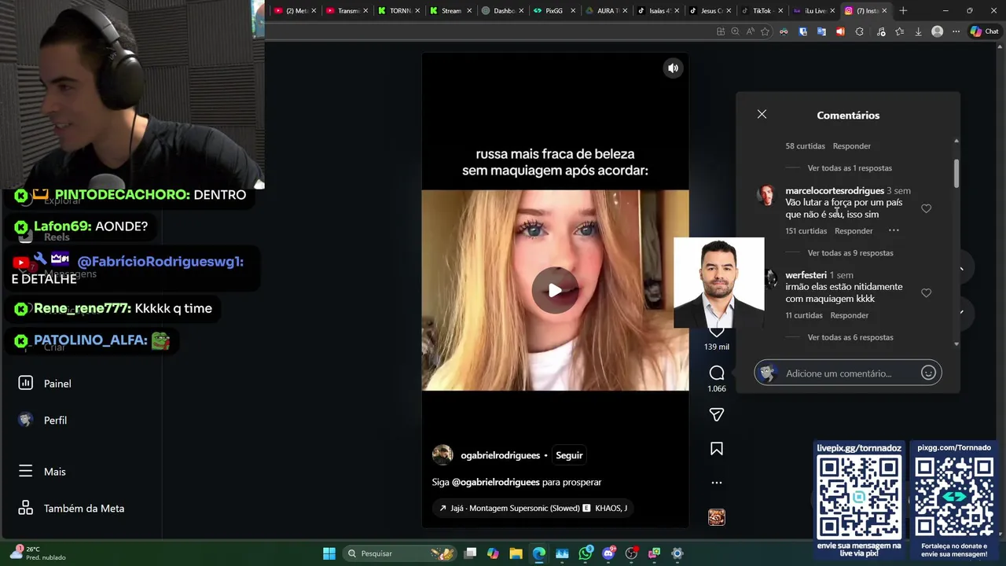Focus the 'Adicione um comentário' field
Viewport: 1006px width, 566px height.
[x=847, y=373]
